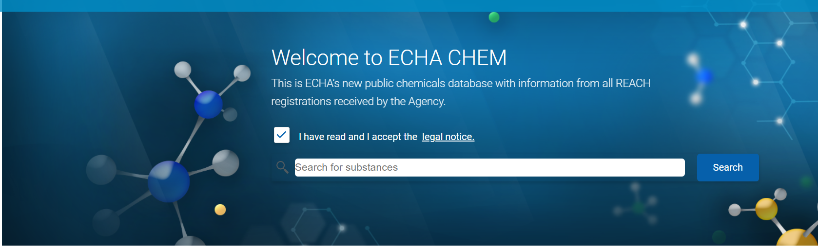Click the magnifying glass search icon
818x249 pixels.
coord(282,167)
